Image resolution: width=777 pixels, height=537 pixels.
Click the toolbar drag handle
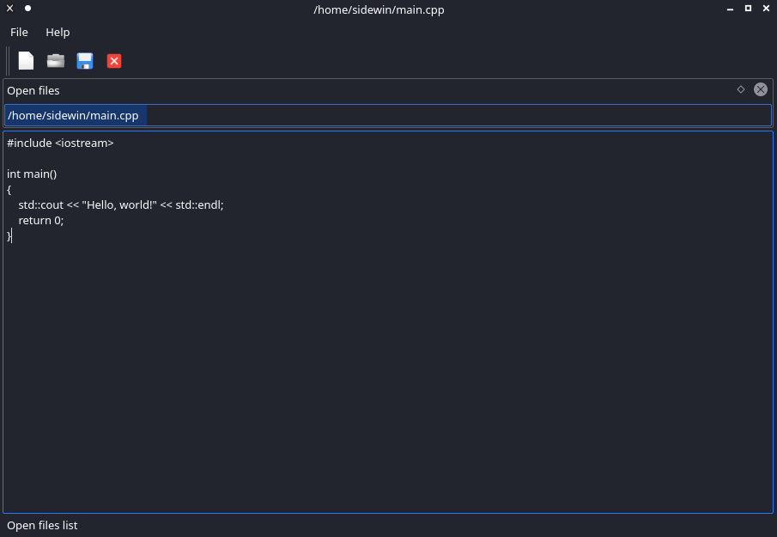[8, 61]
